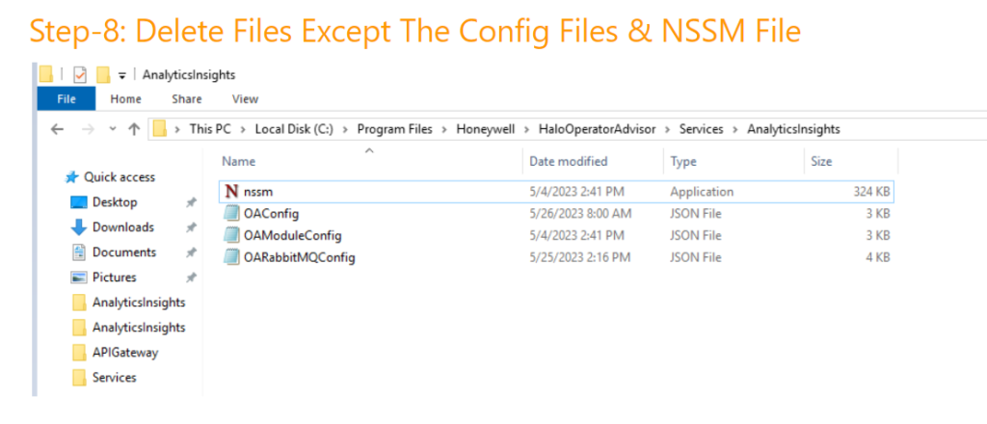Open Downloads from Quick access

122,227
